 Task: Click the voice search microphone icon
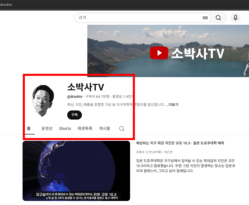click(x=235, y=18)
